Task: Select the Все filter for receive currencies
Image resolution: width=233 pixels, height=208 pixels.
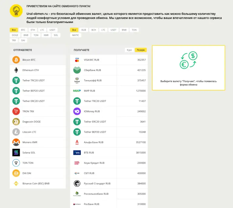Action: click(74, 30)
